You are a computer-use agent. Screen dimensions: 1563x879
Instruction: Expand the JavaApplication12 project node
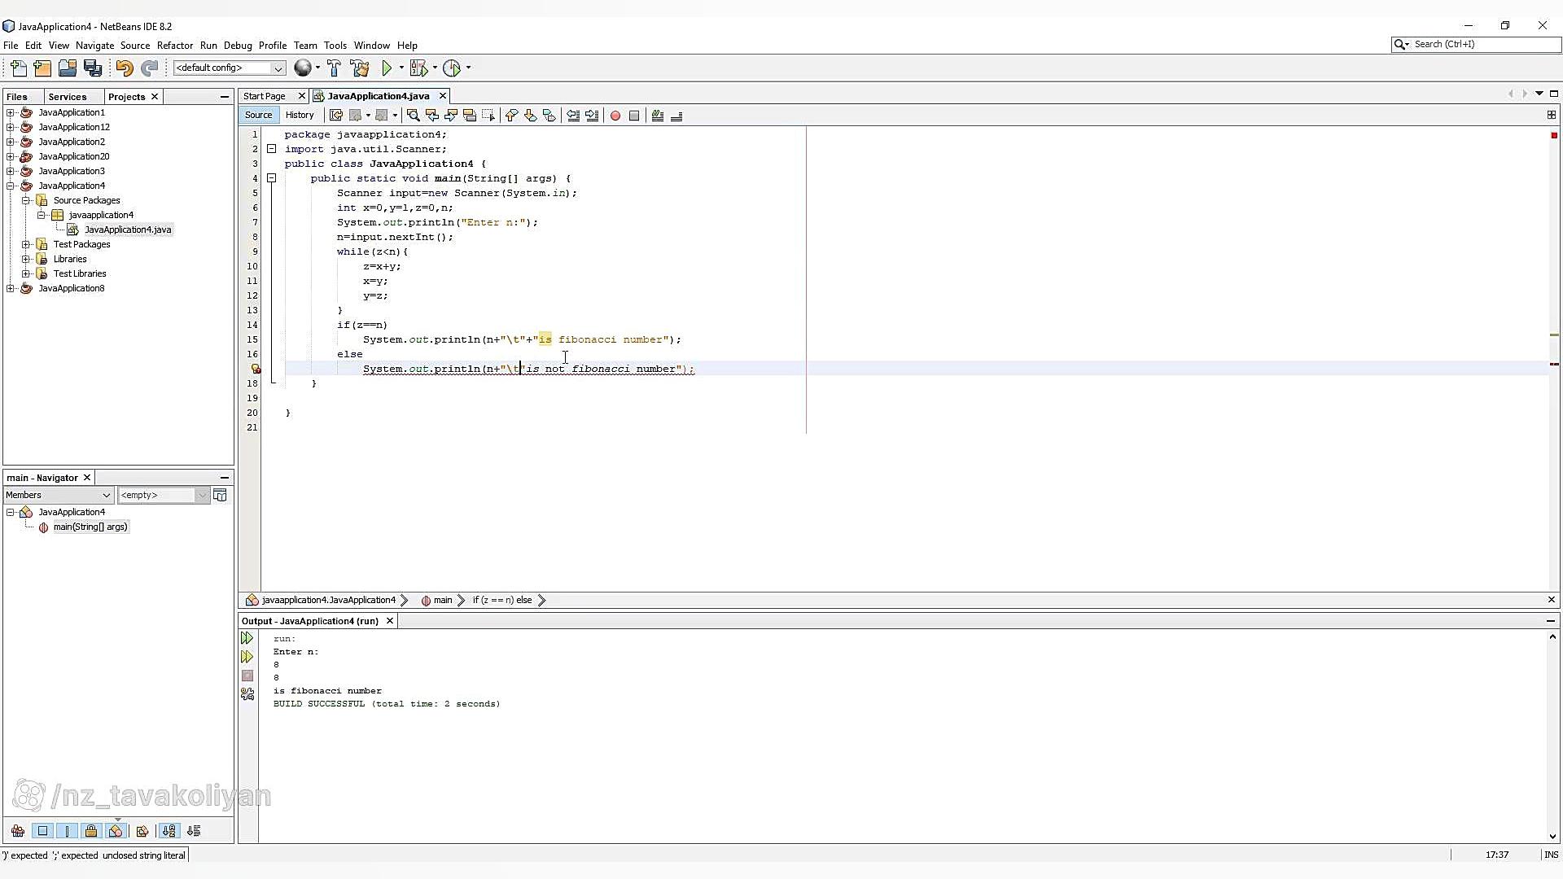[x=11, y=127]
